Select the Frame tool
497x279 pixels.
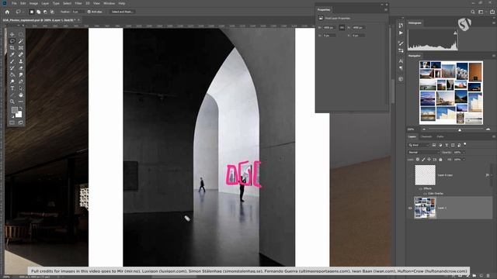pyautogui.click(x=21, y=48)
